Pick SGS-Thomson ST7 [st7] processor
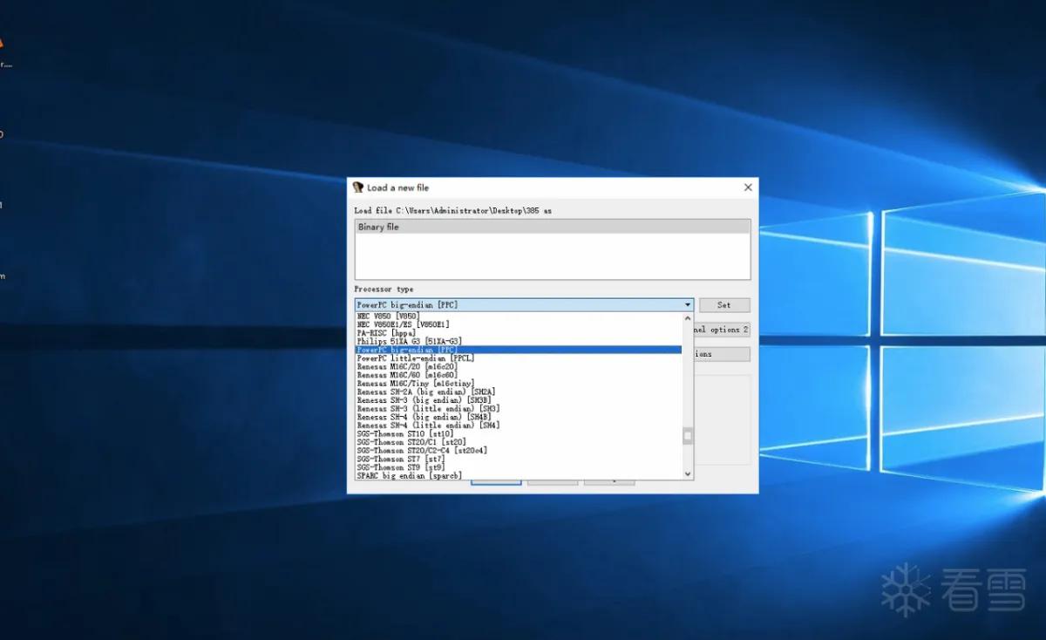This screenshot has width=1046, height=640. pos(519,460)
